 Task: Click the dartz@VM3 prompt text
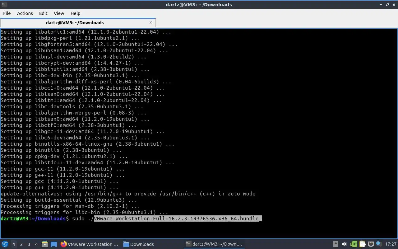click(35, 218)
